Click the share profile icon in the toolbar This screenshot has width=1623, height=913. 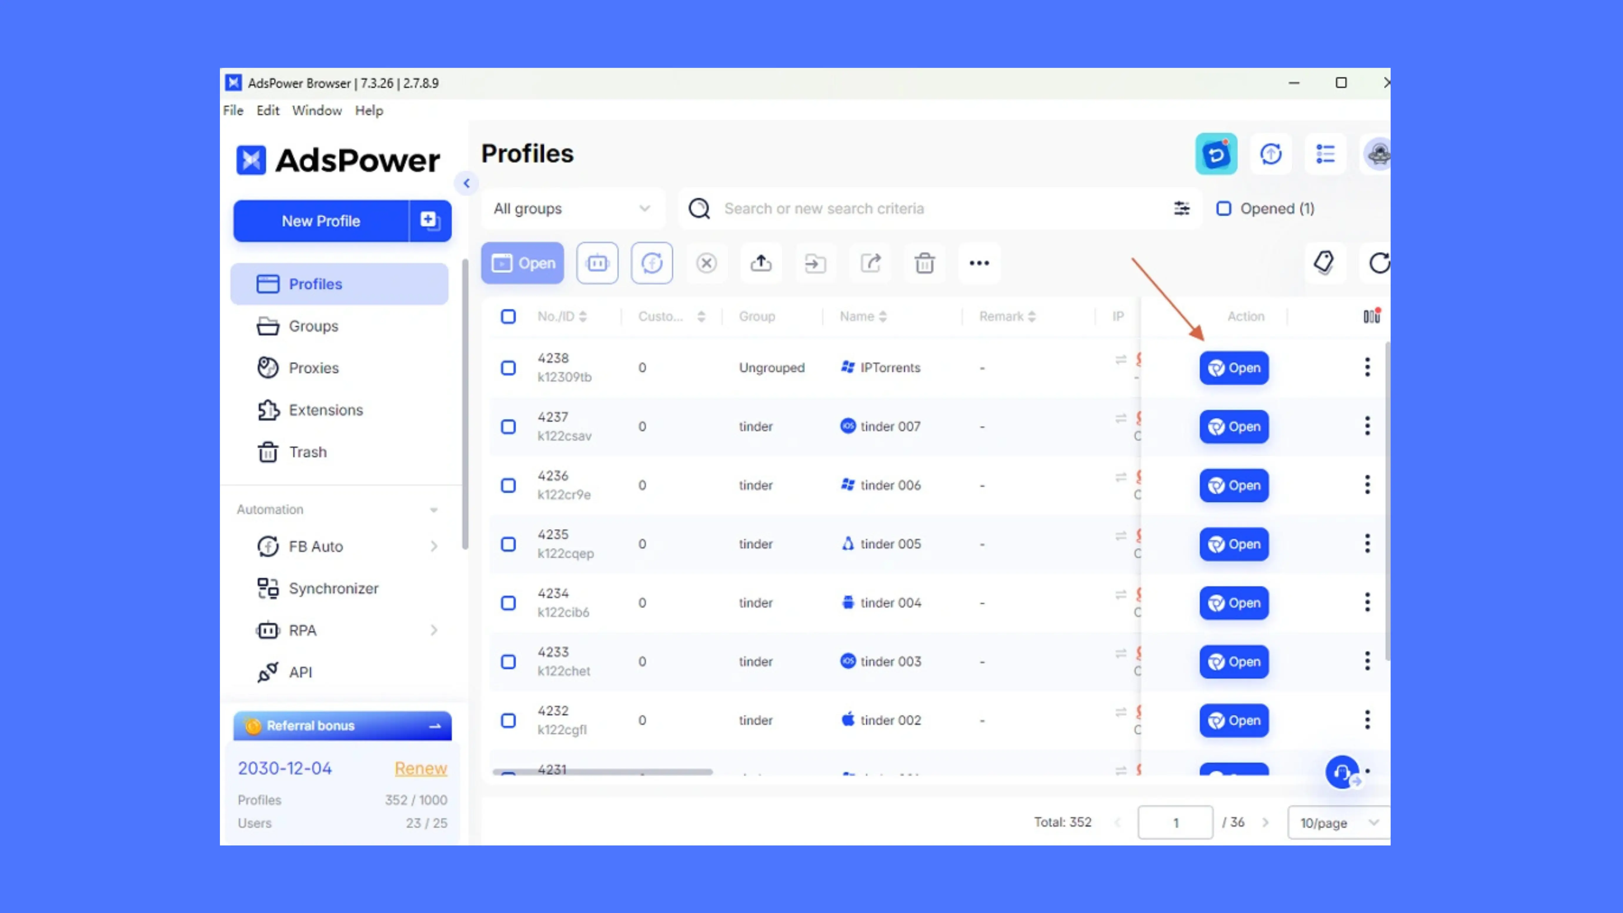870,263
